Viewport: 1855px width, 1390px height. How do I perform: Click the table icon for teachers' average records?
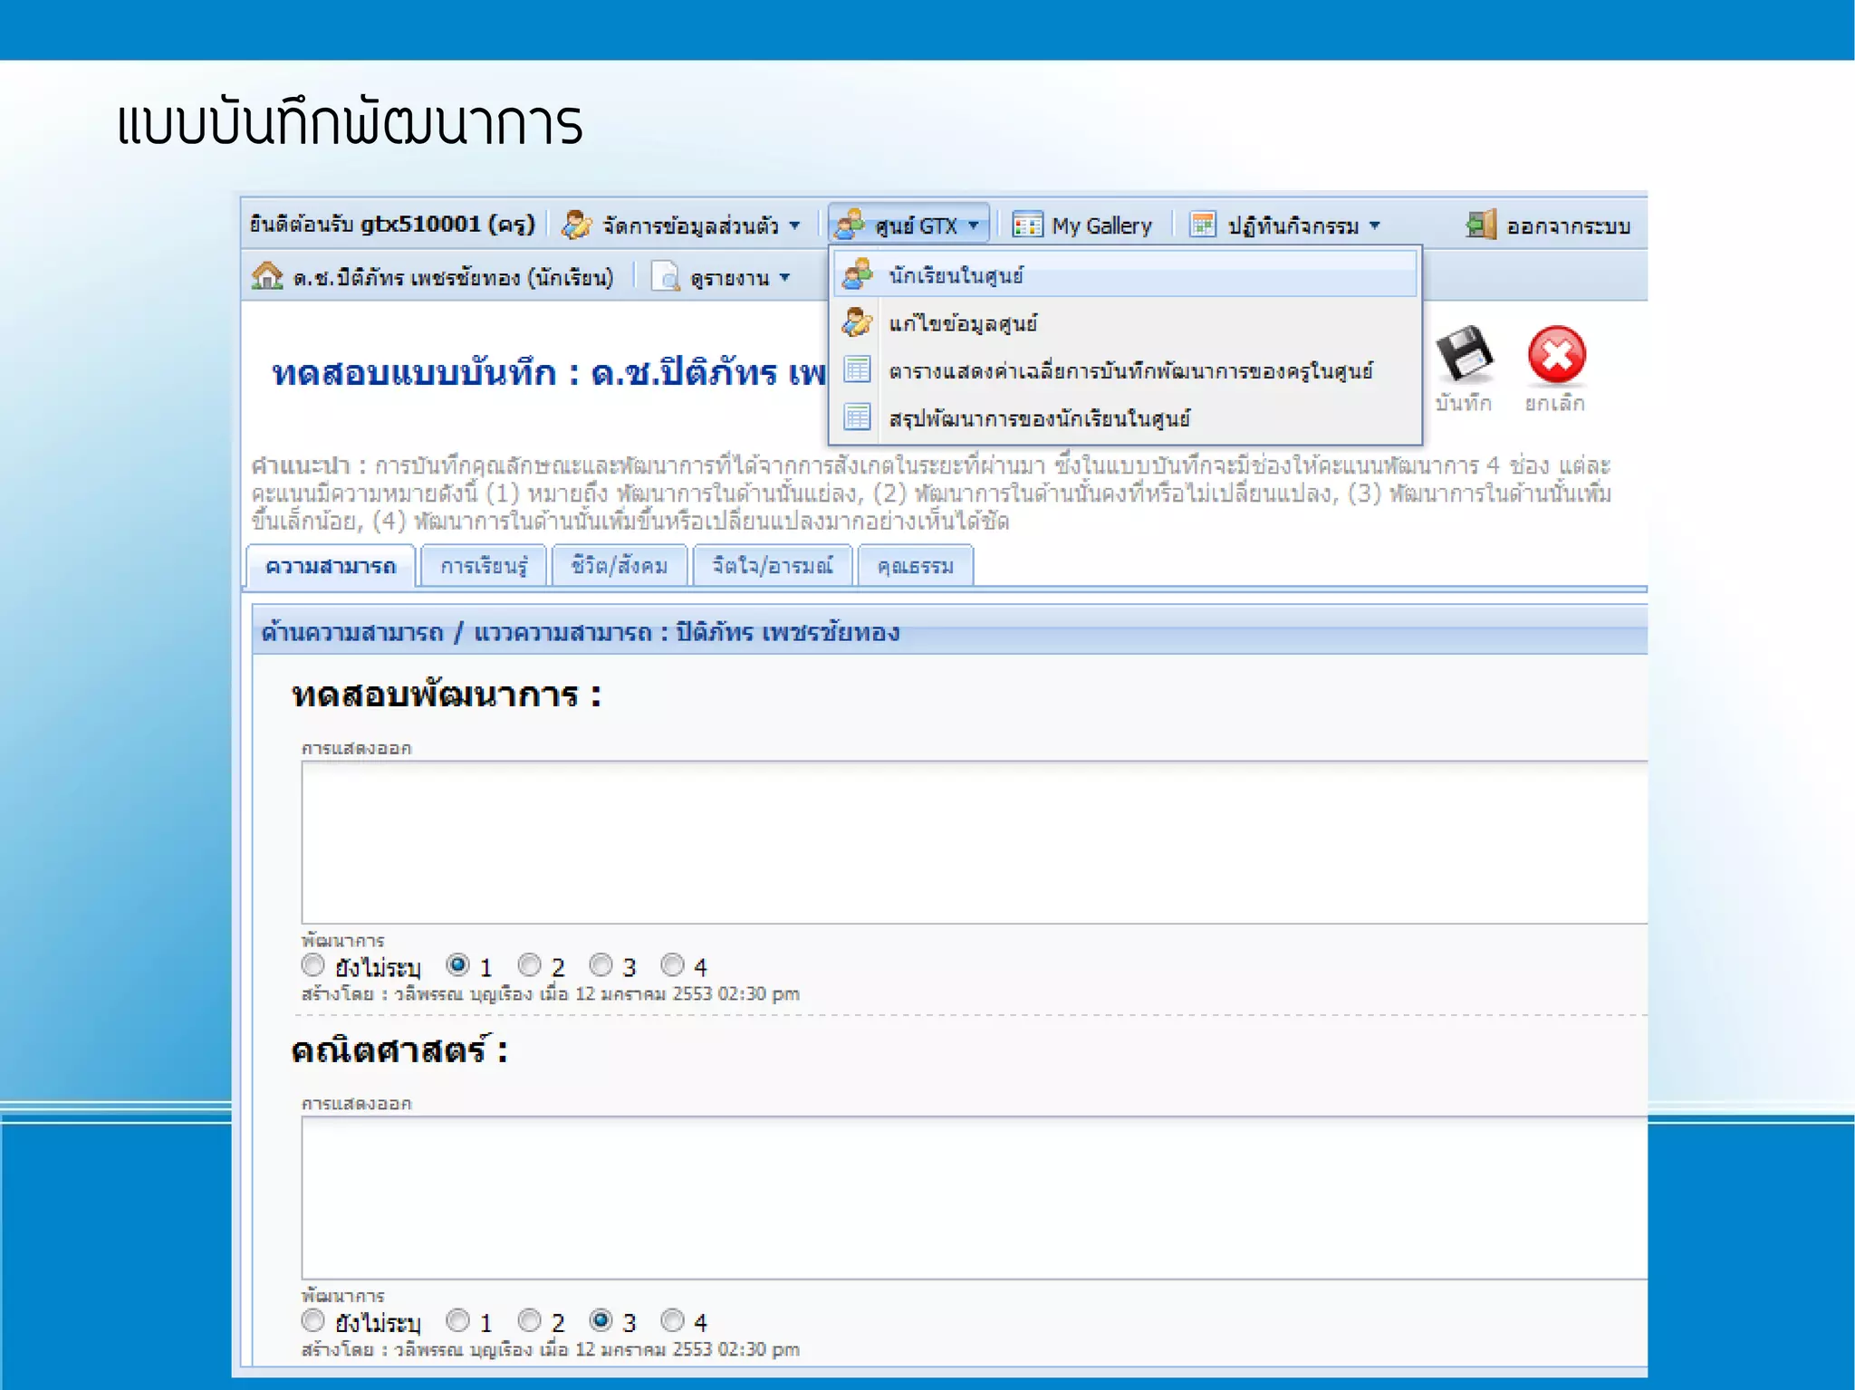pos(857,370)
